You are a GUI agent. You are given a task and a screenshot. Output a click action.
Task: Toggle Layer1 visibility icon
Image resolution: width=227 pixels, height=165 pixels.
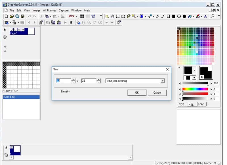[12, 30]
